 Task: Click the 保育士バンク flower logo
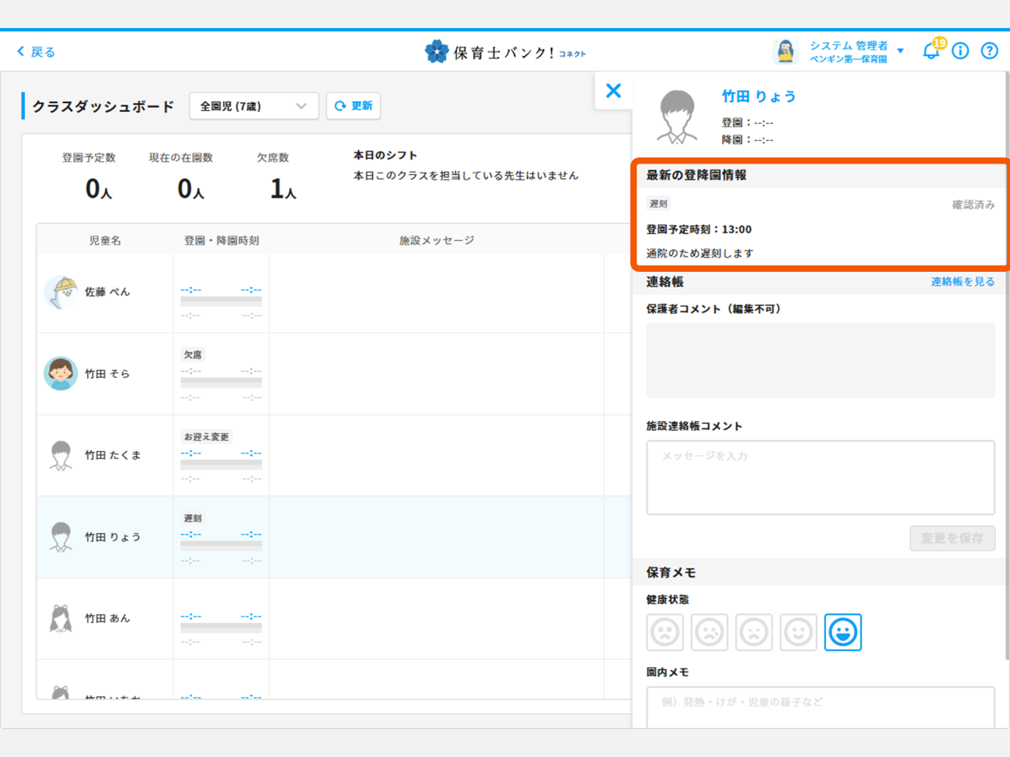(x=436, y=51)
